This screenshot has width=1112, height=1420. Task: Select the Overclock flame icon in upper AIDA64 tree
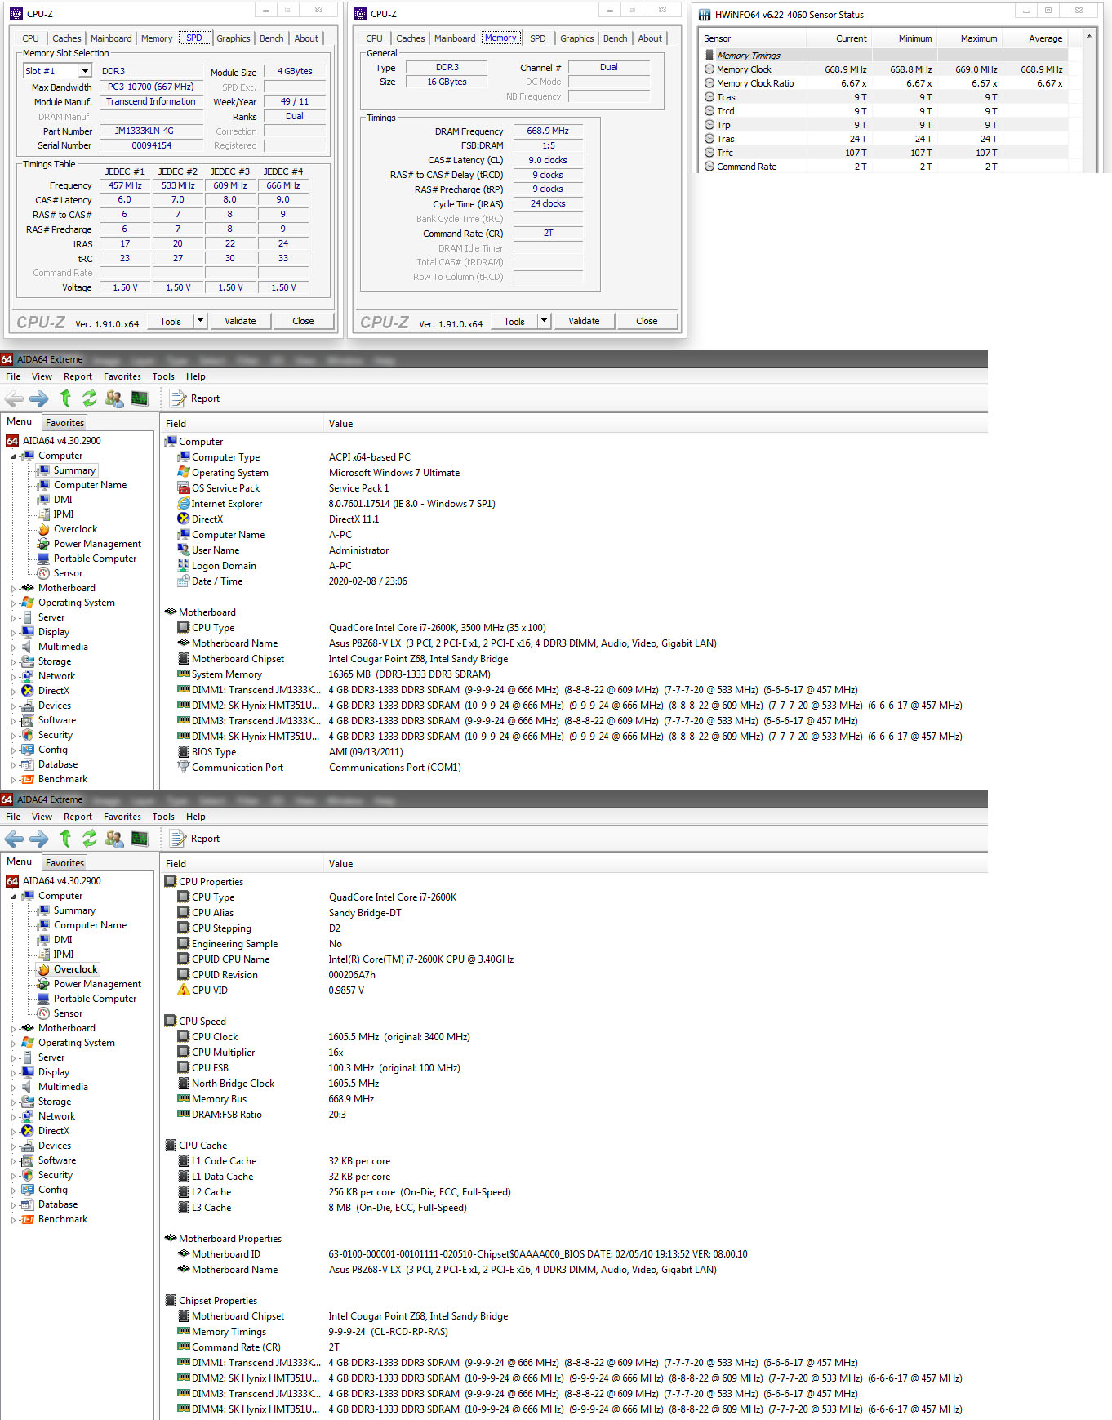tap(44, 529)
